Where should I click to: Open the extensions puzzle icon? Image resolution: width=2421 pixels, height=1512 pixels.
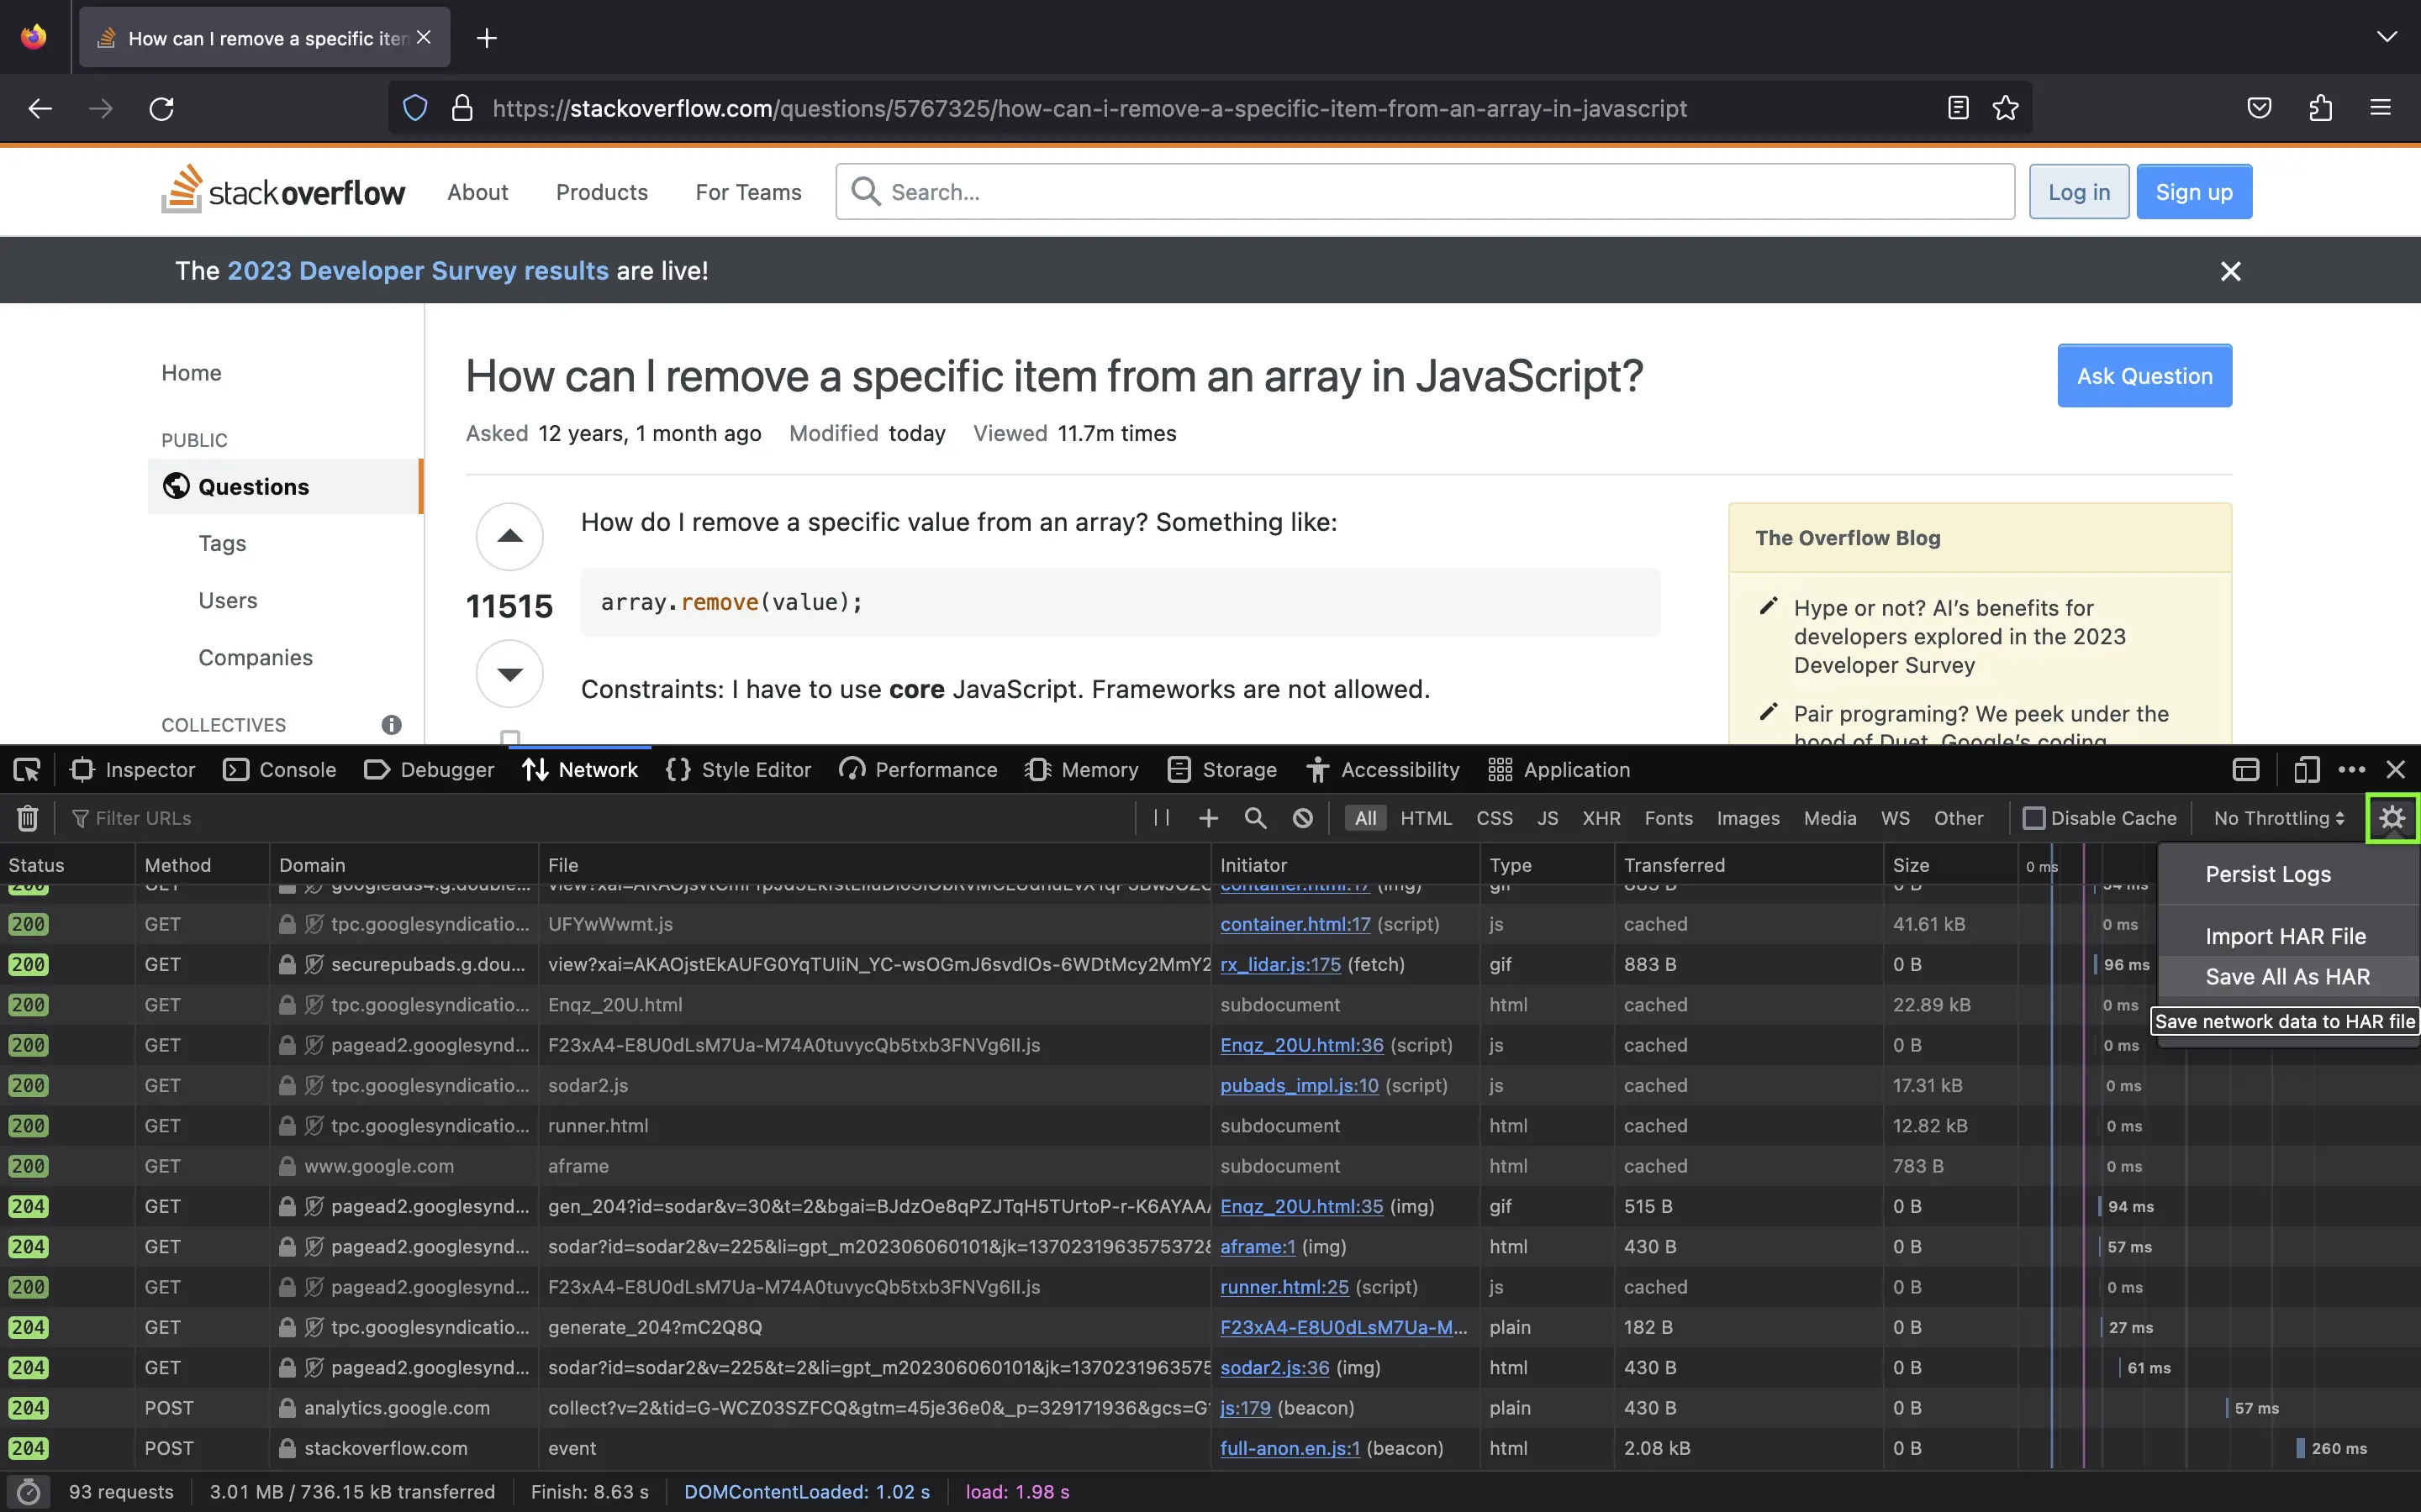tap(2320, 108)
